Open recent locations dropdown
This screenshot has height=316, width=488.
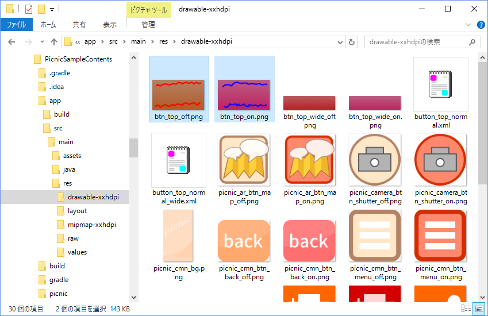click(x=43, y=42)
